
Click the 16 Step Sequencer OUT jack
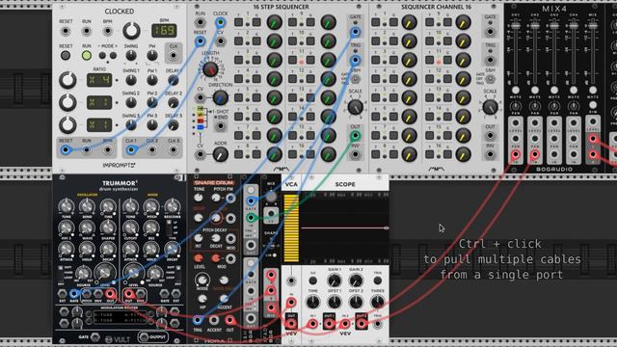[x=356, y=136]
